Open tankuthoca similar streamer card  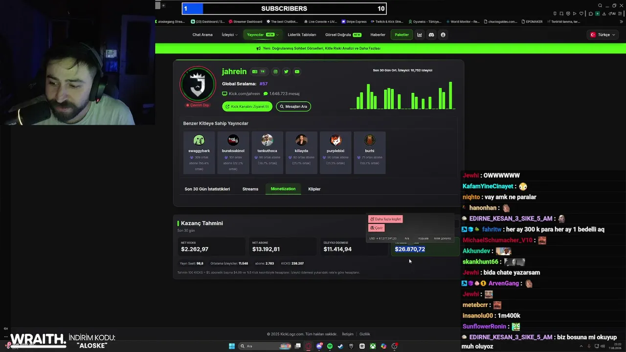[x=267, y=153]
